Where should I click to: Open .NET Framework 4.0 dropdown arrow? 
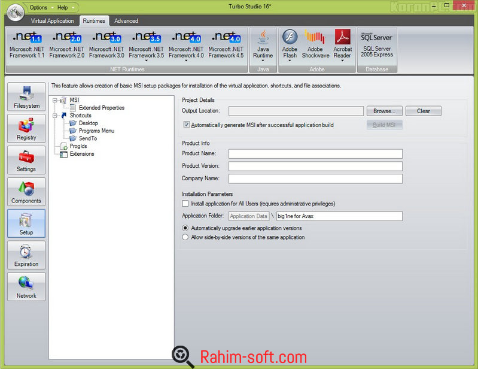186,61
